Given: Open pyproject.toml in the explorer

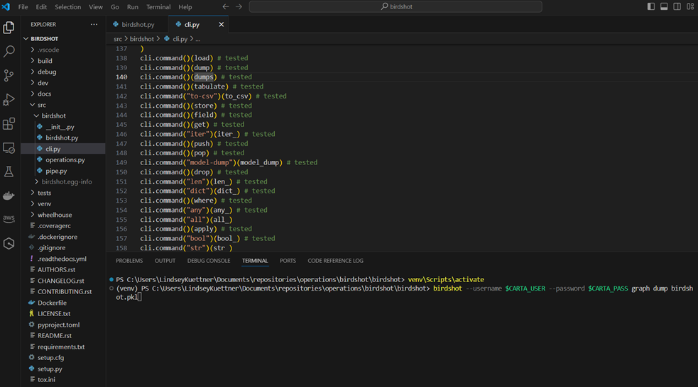Looking at the screenshot, I should click(x=63, y=325).
